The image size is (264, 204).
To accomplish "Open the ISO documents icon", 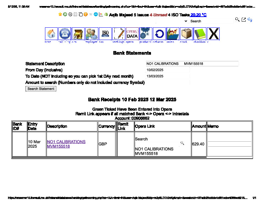I will click(105, 34).
